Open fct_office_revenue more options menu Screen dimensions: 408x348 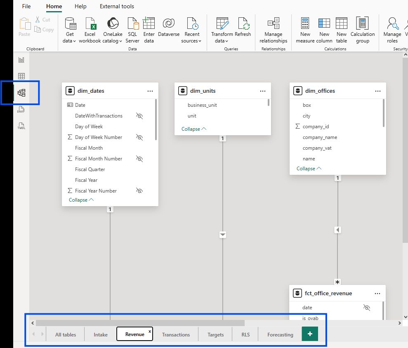[x=377, y=294]
